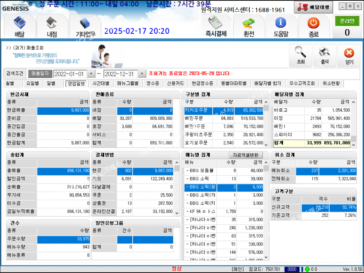
Task: Open the 환전 money icon
Action: 248,26
